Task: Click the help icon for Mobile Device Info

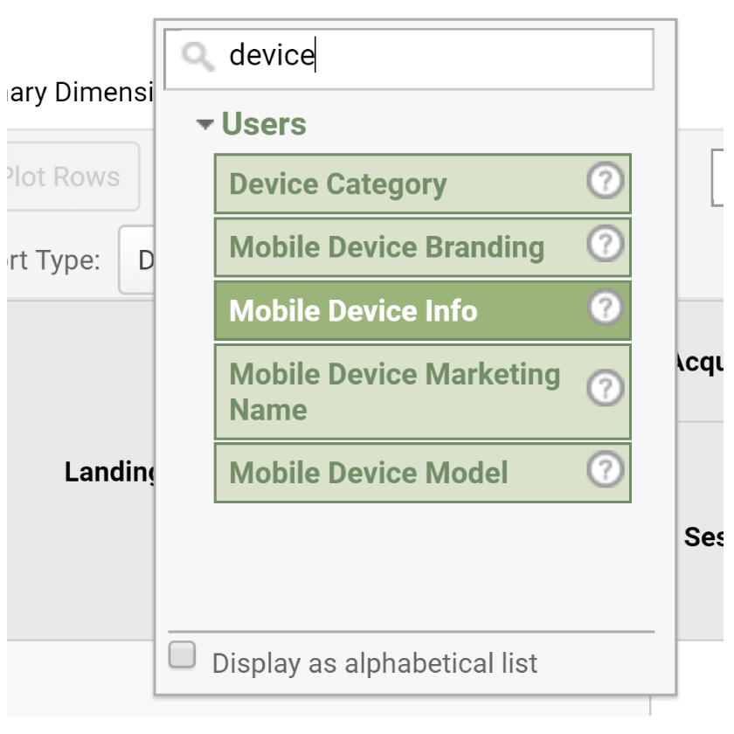Action: [x=605, y=307]
